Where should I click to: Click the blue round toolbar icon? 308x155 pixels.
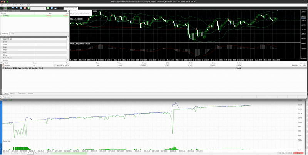(x=21, y=8)
